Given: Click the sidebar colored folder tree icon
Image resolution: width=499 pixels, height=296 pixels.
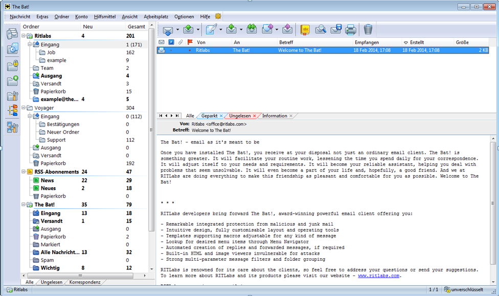Looking at the screenshot, I should [13, 111].
